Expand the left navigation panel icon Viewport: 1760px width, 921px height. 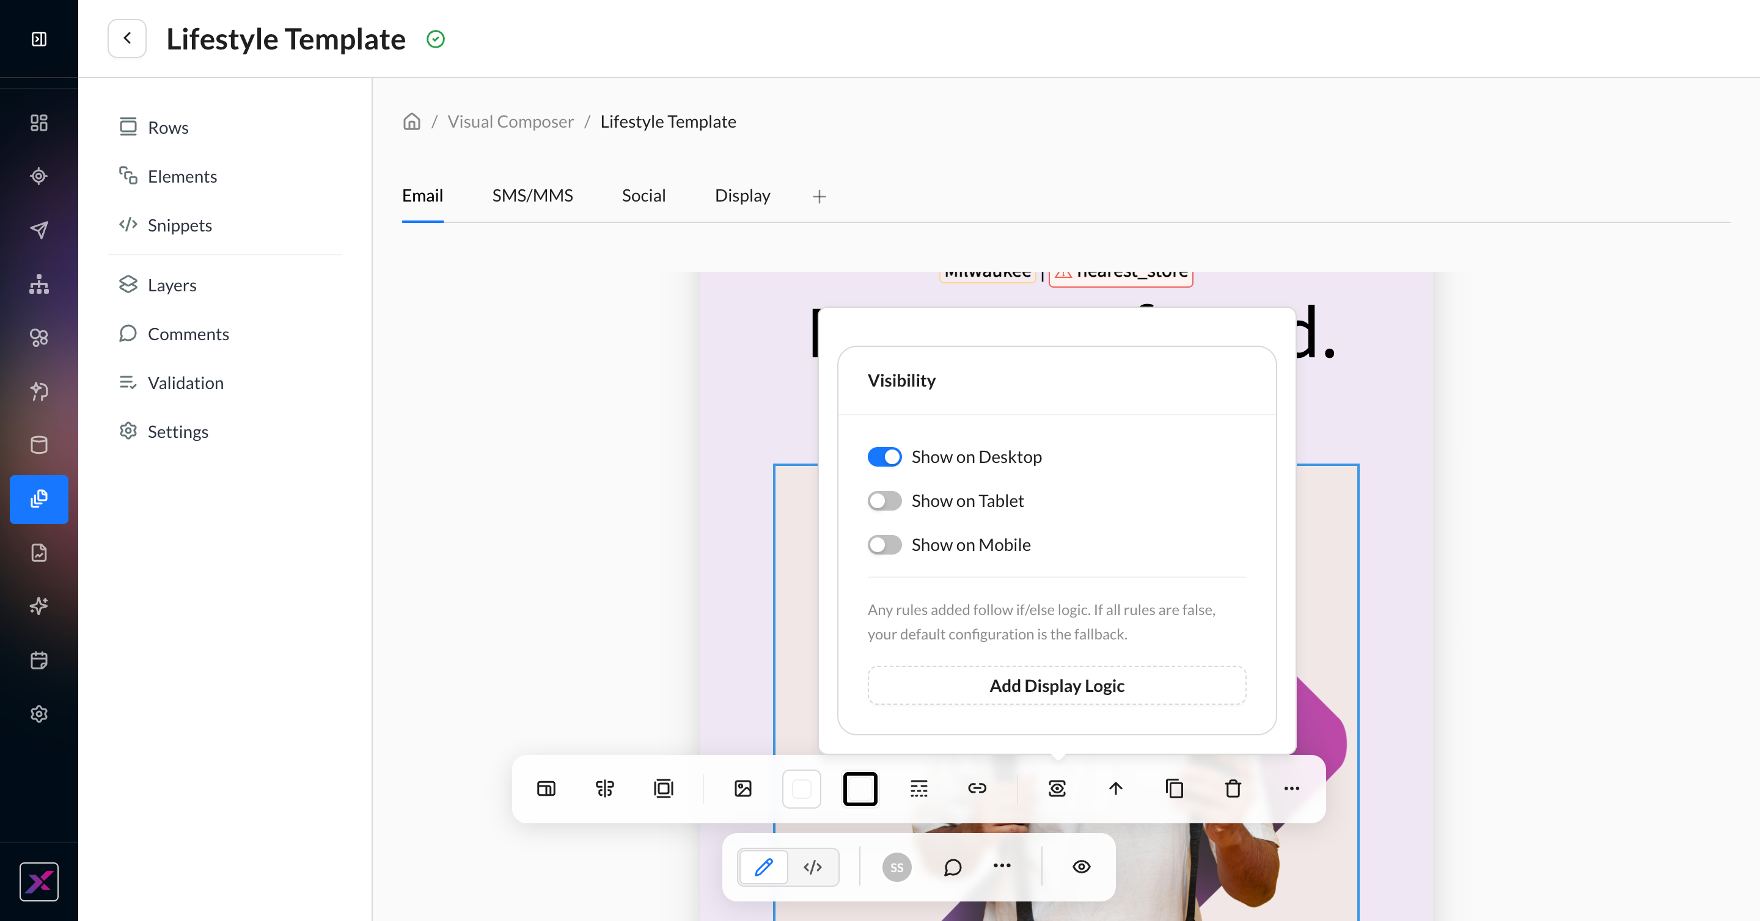click(x=39, y=39)
